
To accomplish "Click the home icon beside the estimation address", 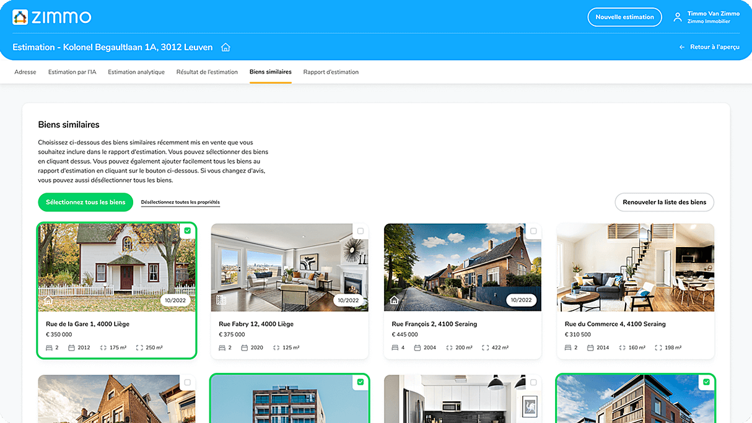I will tap(225, 47).
